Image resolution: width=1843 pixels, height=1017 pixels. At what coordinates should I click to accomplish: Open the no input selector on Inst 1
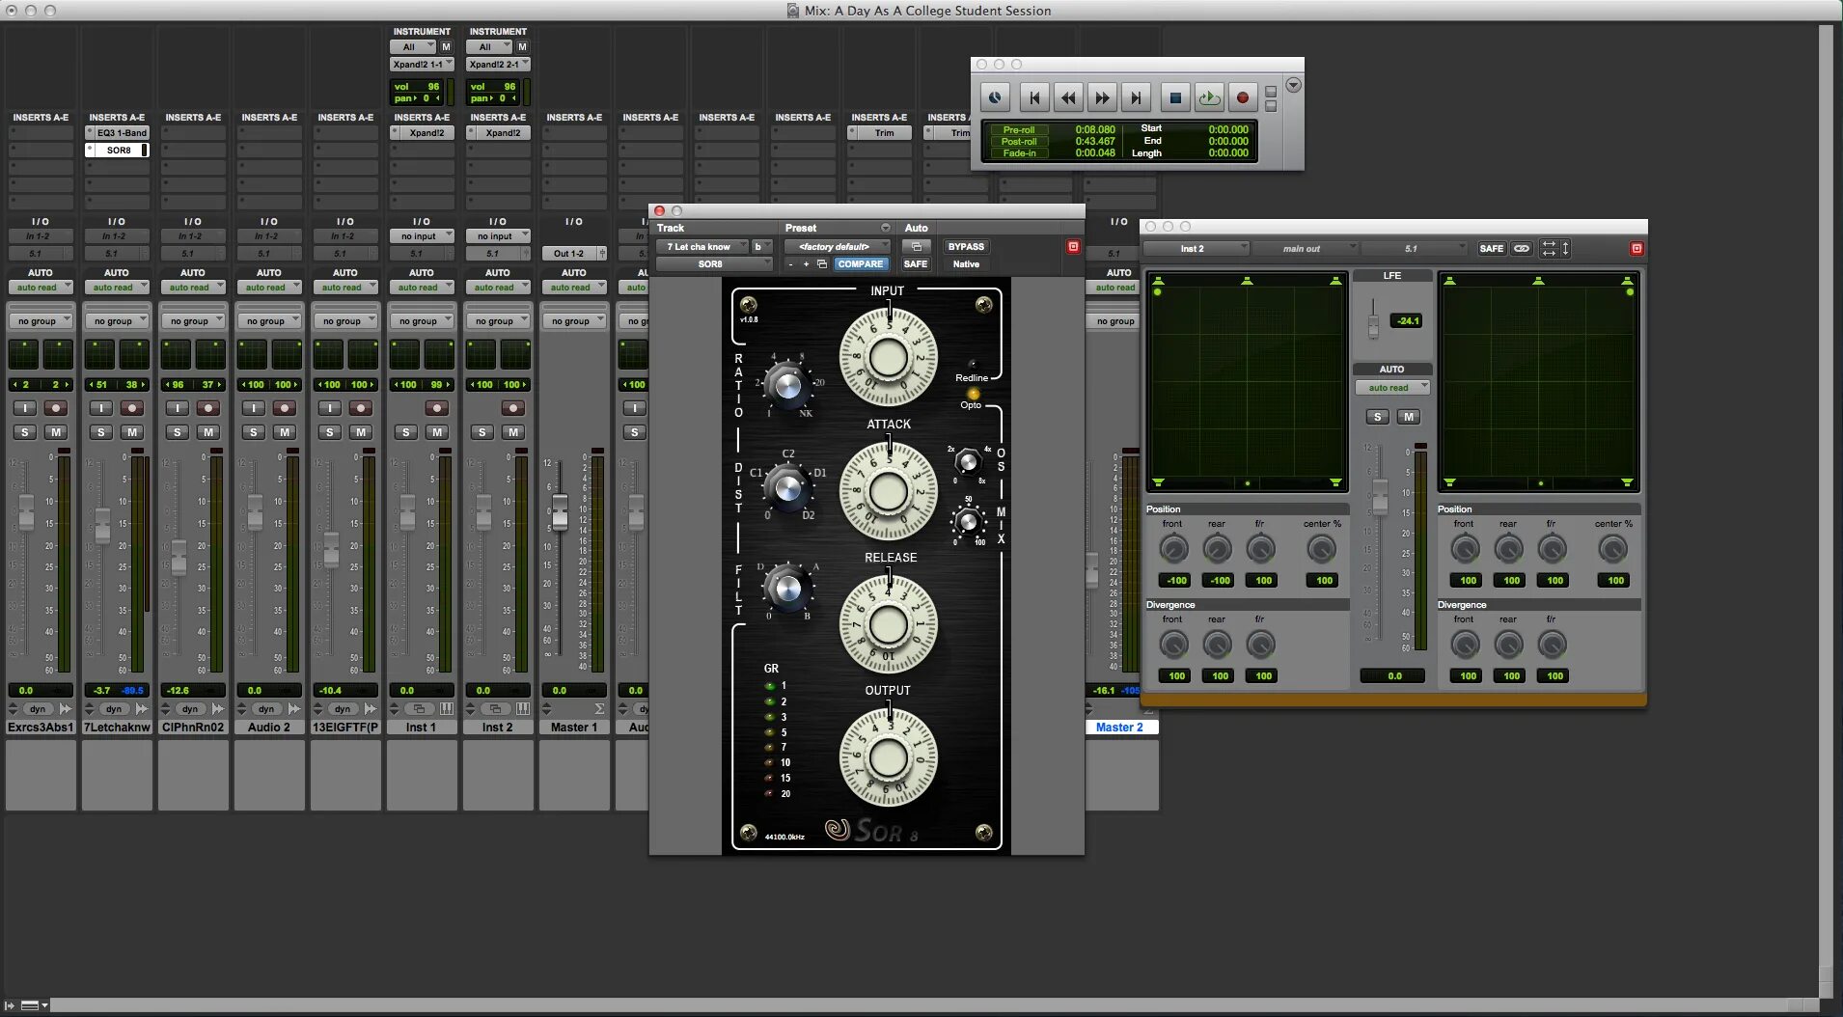click(422, 236)
